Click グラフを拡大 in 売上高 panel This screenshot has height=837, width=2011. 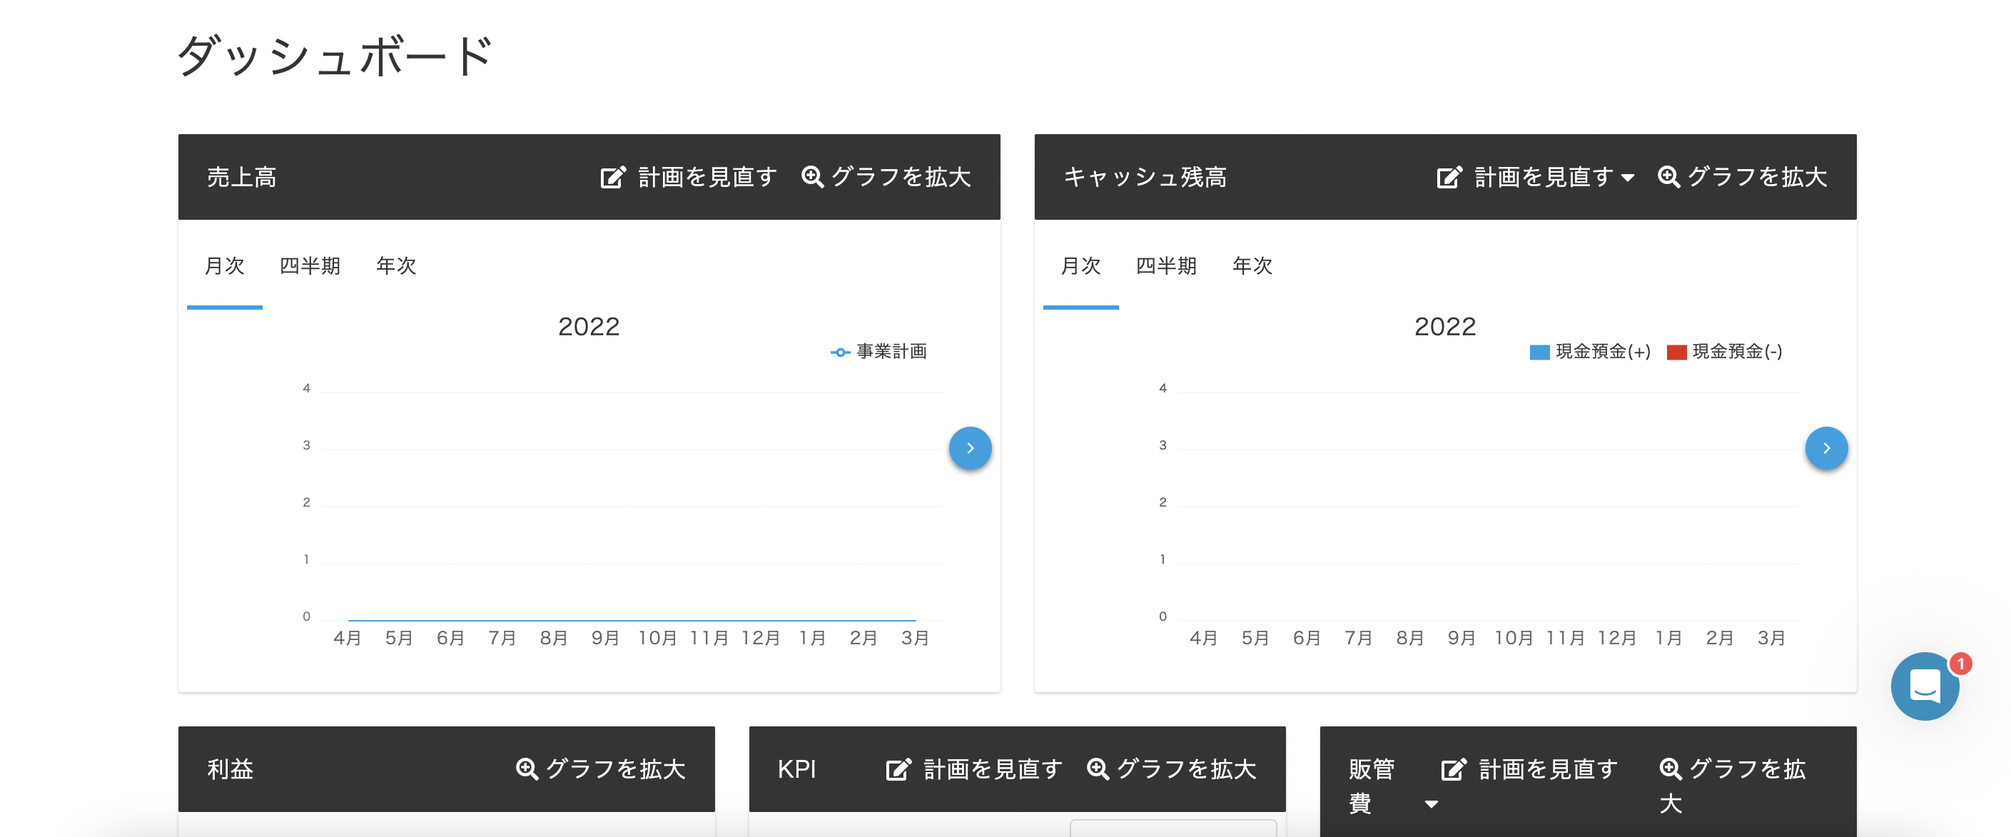886,177
